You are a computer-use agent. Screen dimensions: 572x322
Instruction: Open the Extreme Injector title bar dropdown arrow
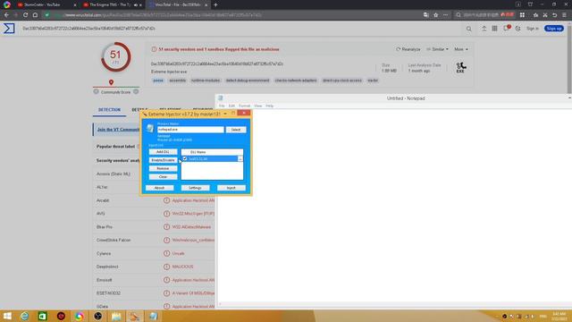tap(225, 114)
